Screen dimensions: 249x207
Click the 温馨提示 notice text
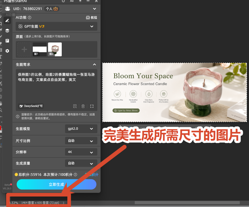[x=58, y=116]
